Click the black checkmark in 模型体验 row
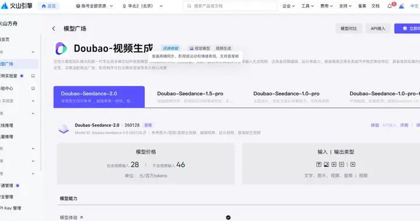This screenshot has height=221, width=420. [228, 218]
